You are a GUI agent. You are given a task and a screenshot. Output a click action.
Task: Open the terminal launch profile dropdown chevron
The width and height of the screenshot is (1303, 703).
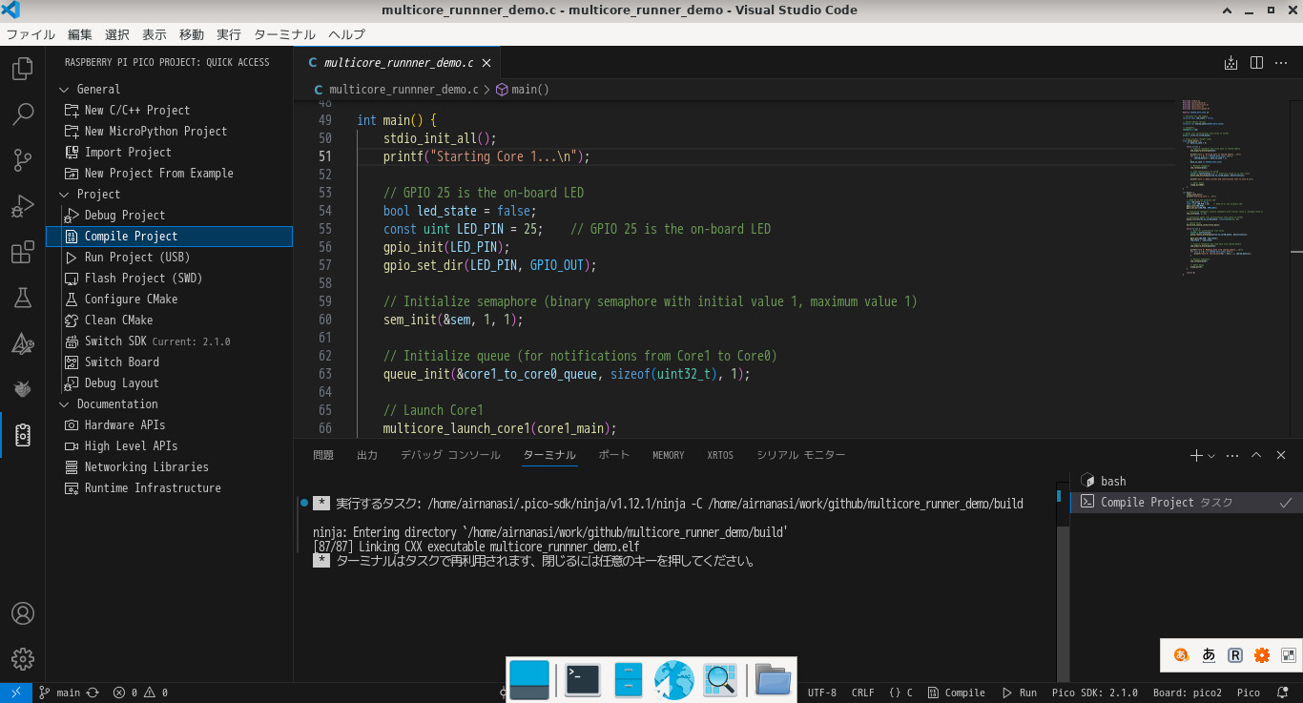pyautogui.click(x=1211, y=456)
